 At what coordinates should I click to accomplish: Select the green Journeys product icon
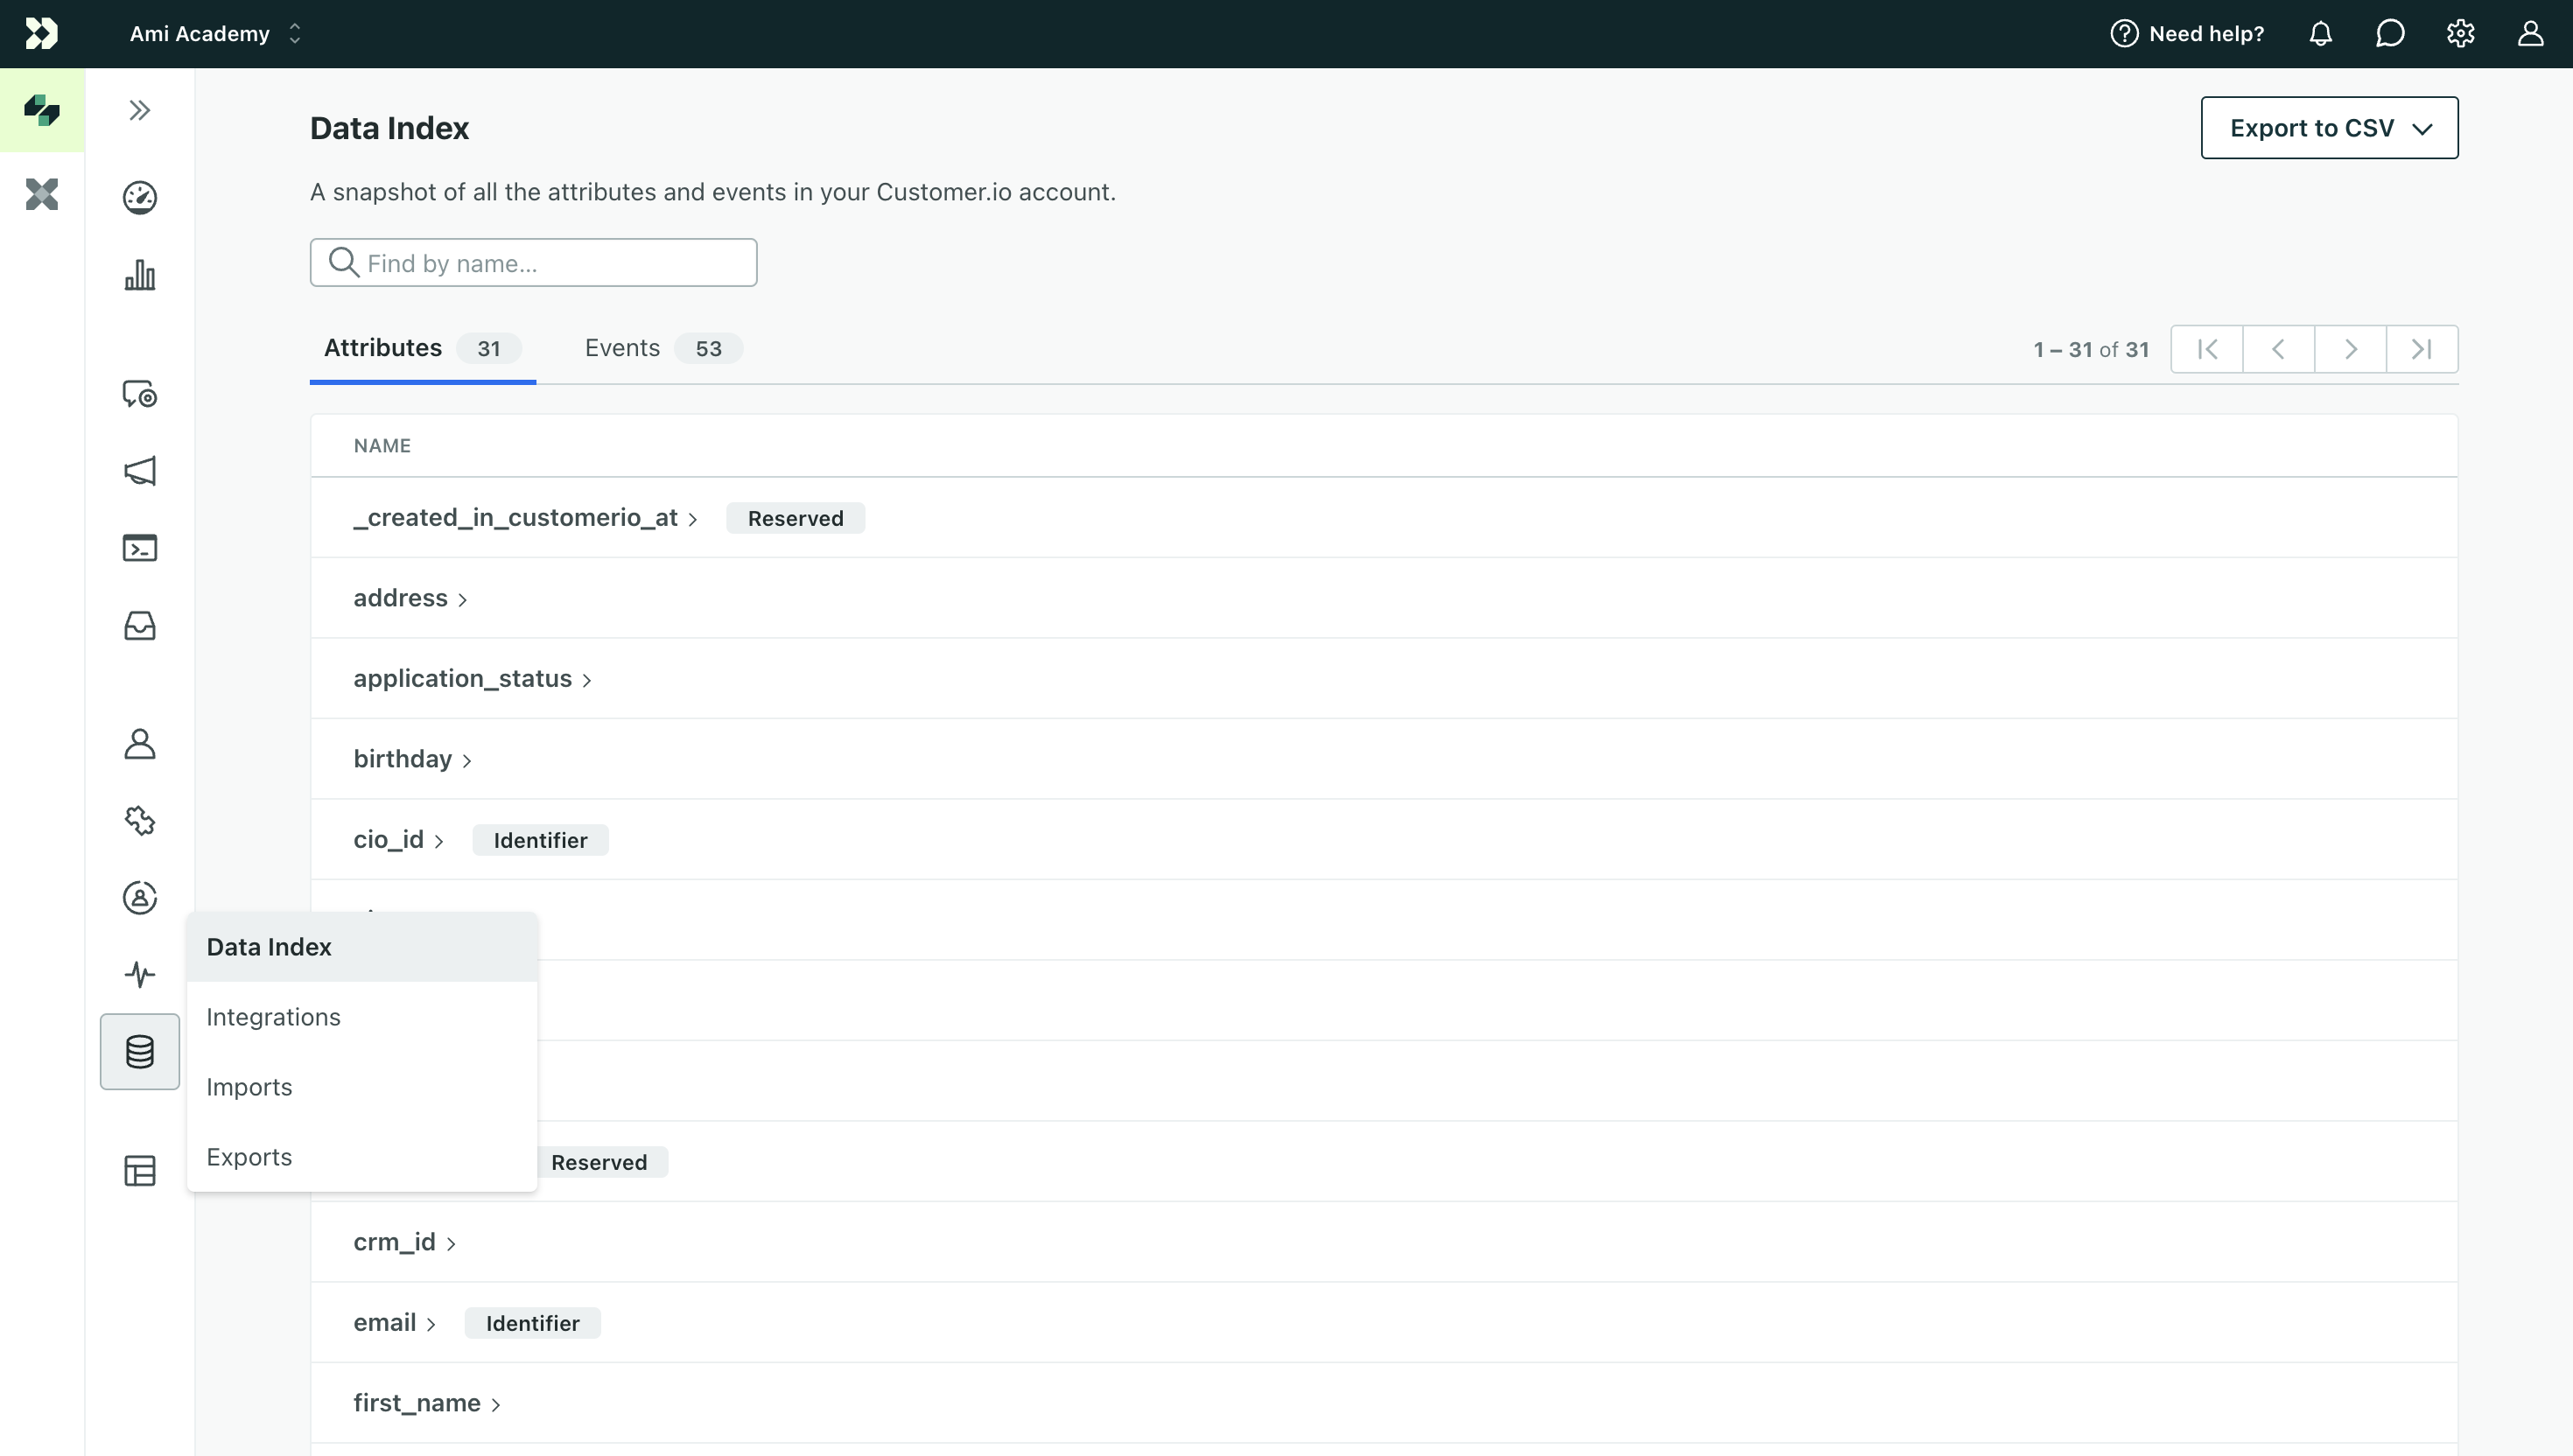(42, 110)
